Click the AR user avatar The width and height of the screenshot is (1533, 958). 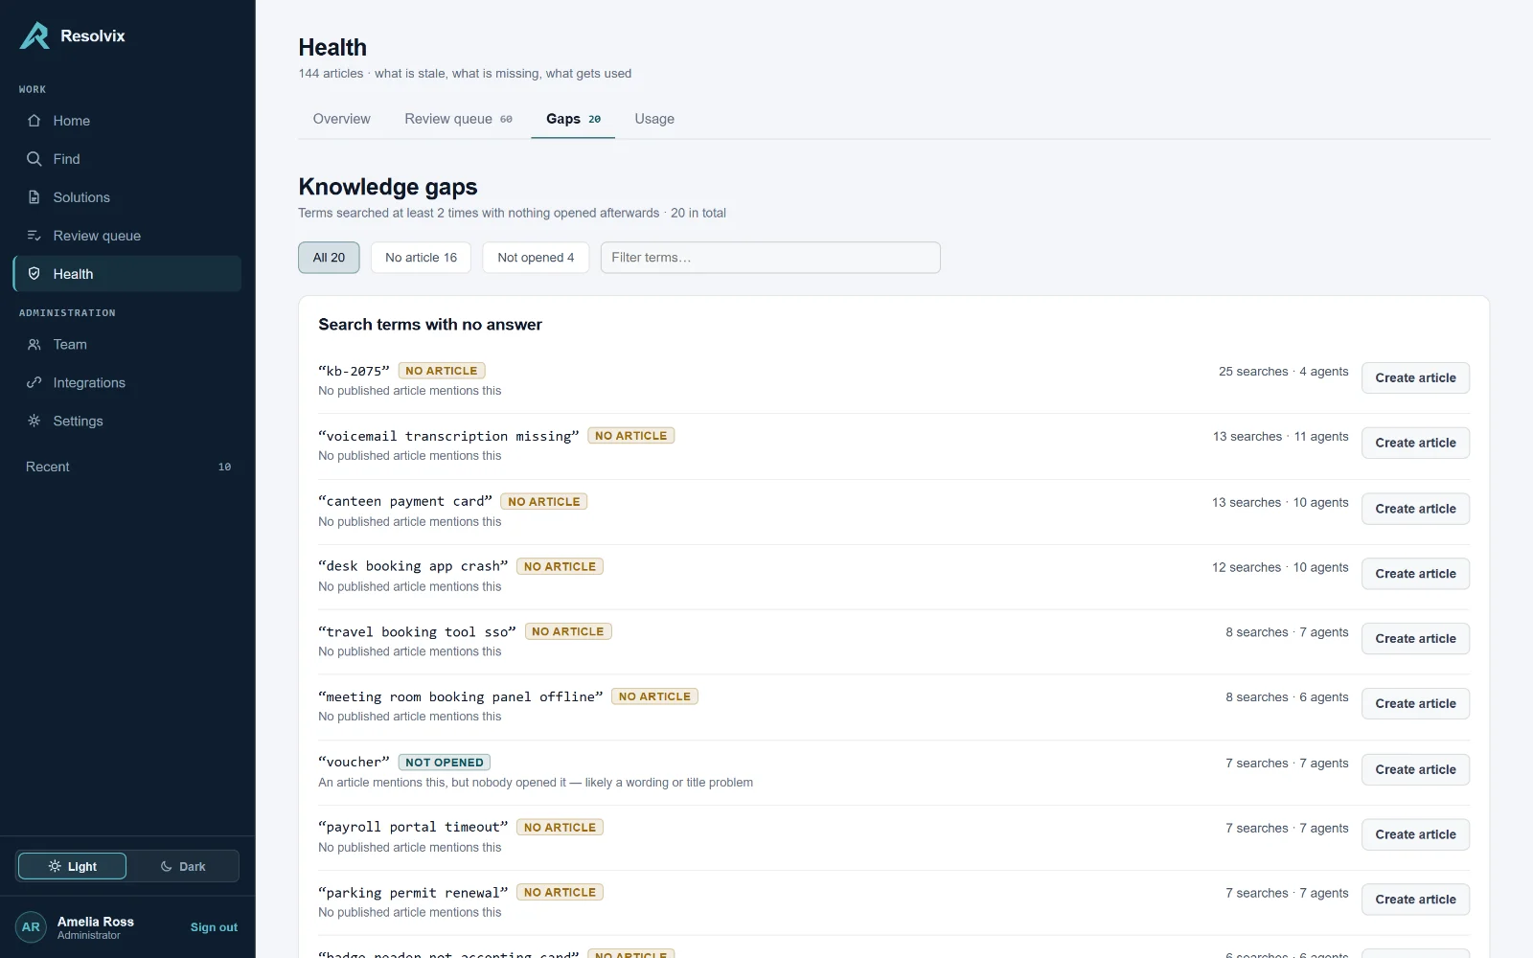pos(31,927)
